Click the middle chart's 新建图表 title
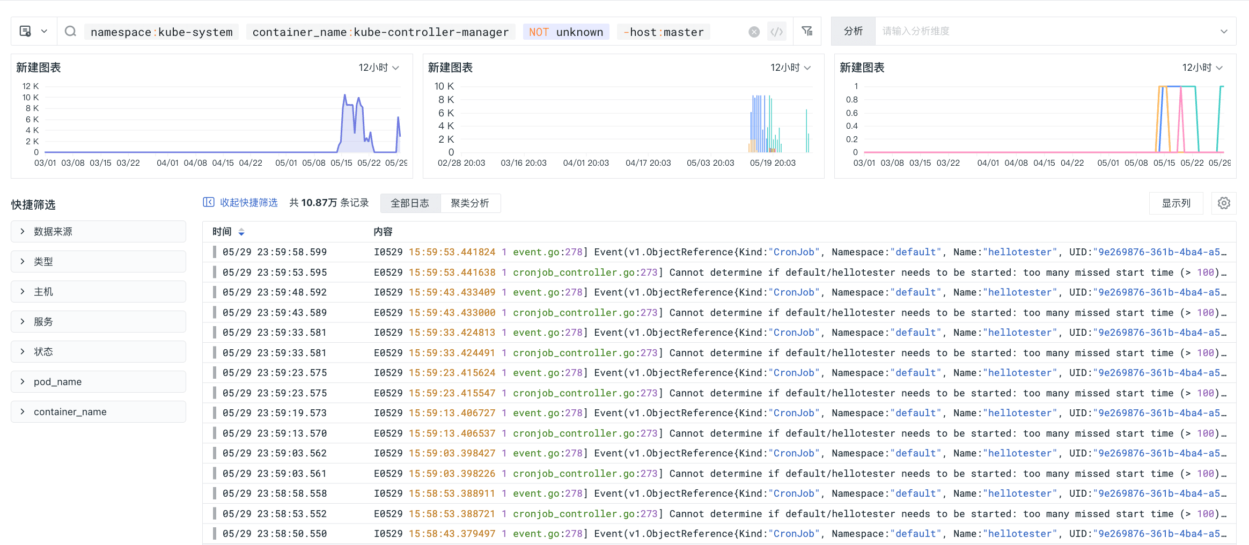This screenshot has width=1249, height=545. tap(450, 68)
